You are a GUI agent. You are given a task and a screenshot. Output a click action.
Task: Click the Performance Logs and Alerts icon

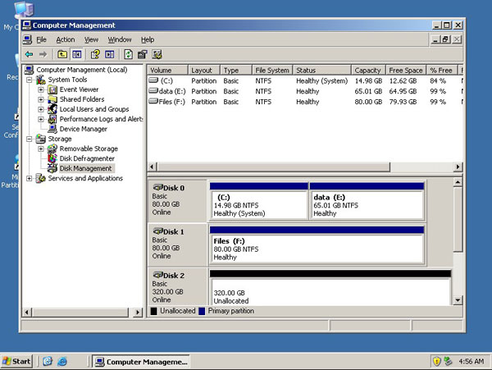(x=52, y=119)
